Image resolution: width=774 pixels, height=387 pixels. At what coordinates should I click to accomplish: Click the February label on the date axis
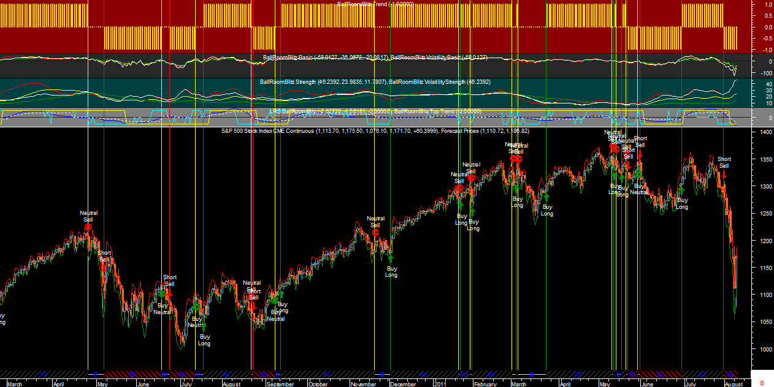point(484,384)
